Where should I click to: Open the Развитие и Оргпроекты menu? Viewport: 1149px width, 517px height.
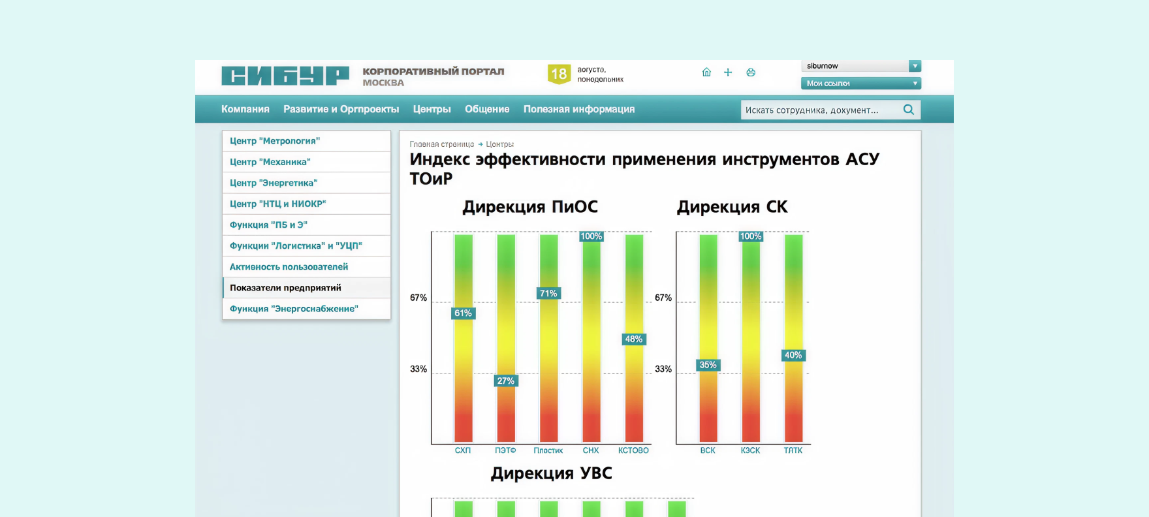tap(341, 109)
